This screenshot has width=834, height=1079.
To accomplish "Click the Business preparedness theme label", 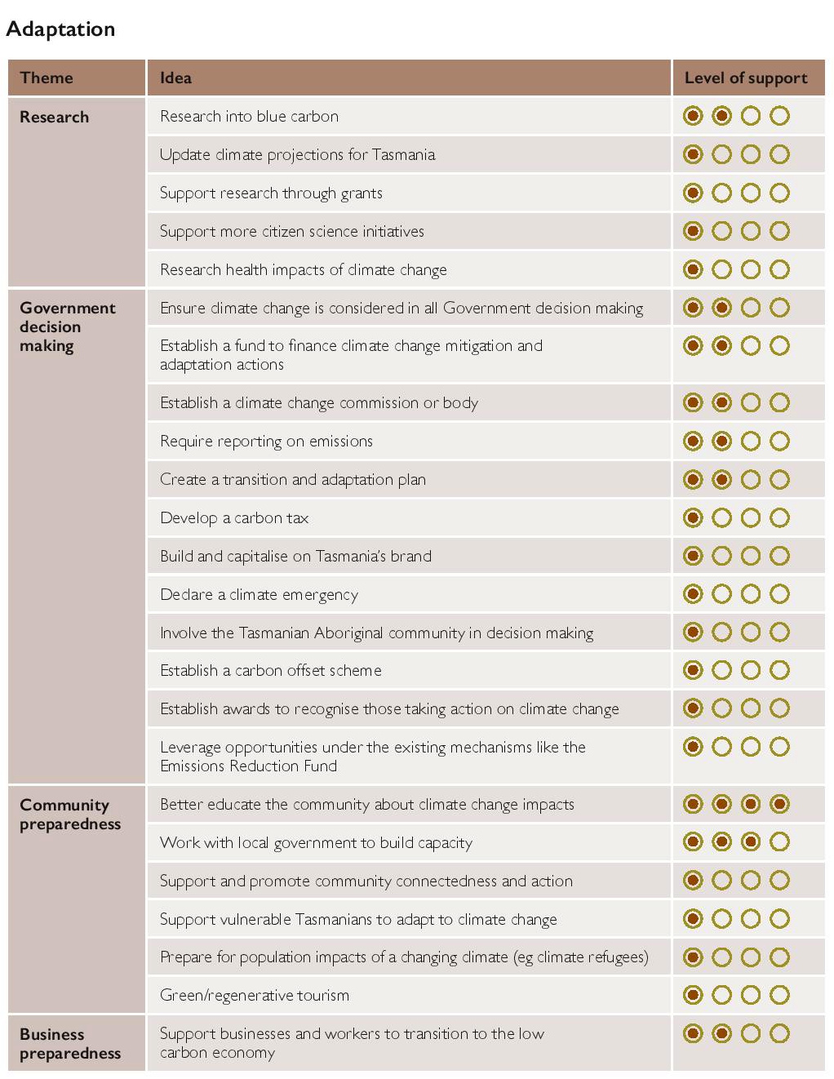I will tap(70, 1044).
